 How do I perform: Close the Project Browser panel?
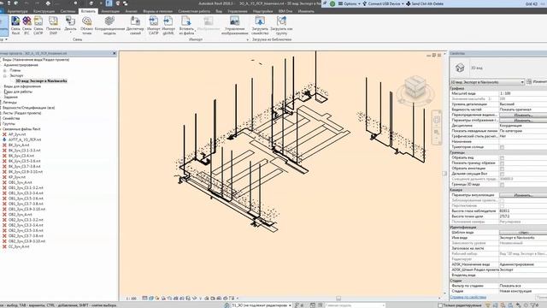pyautogui.click(x=114, y=53)
